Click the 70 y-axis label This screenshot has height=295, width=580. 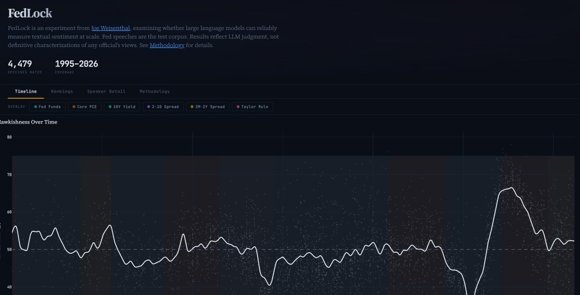[9, 175]
